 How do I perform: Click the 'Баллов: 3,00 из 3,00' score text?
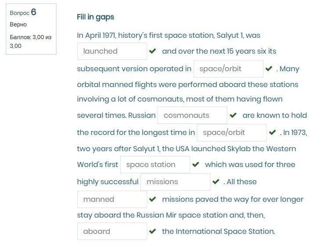tap(31, 41)
